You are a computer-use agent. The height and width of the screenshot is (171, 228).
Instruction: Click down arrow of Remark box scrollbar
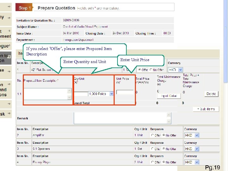point(169,121)
